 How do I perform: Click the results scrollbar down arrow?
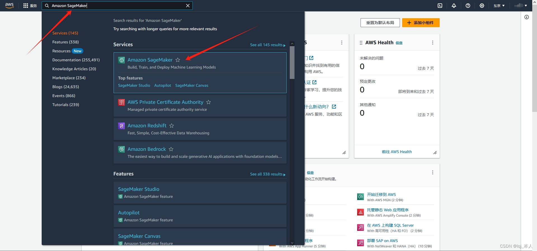292,243
